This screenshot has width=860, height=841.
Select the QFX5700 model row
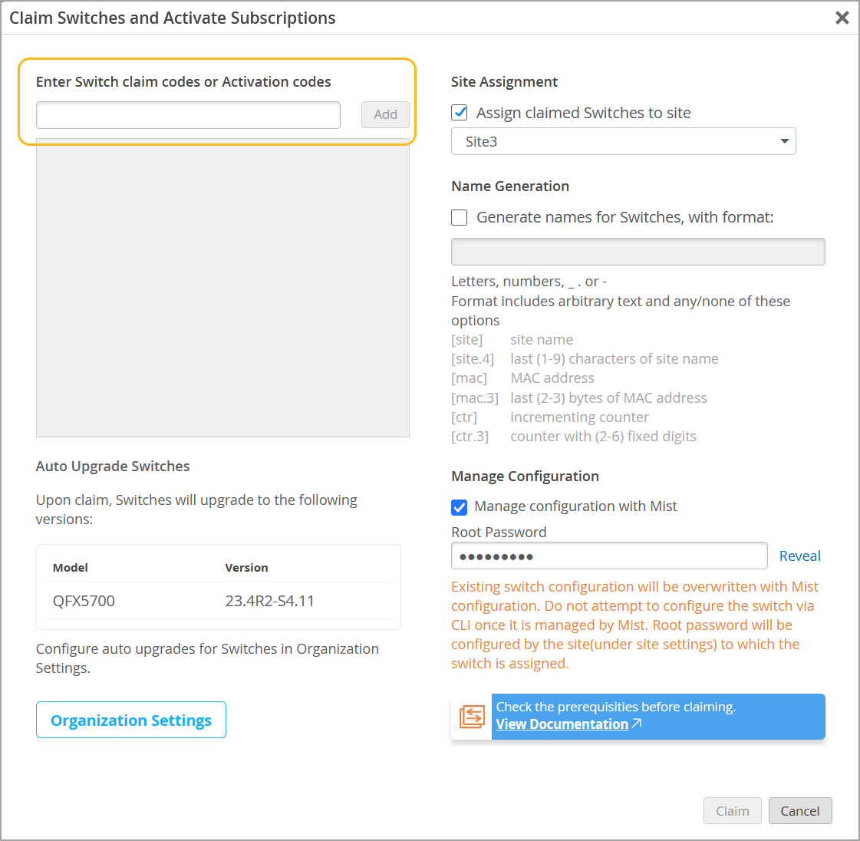[218, 601]
